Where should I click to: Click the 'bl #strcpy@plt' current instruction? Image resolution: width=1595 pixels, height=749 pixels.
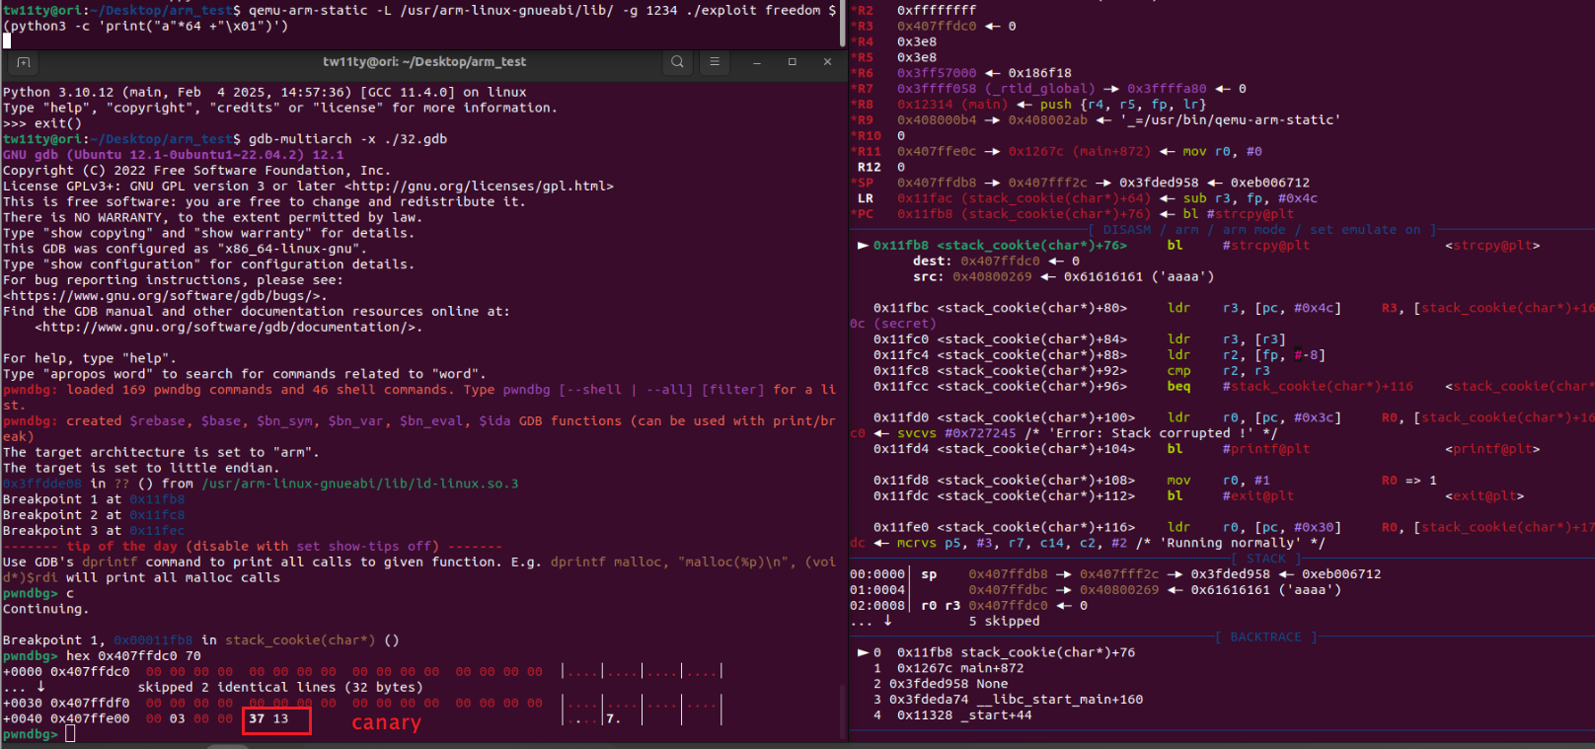[1239, 246]
